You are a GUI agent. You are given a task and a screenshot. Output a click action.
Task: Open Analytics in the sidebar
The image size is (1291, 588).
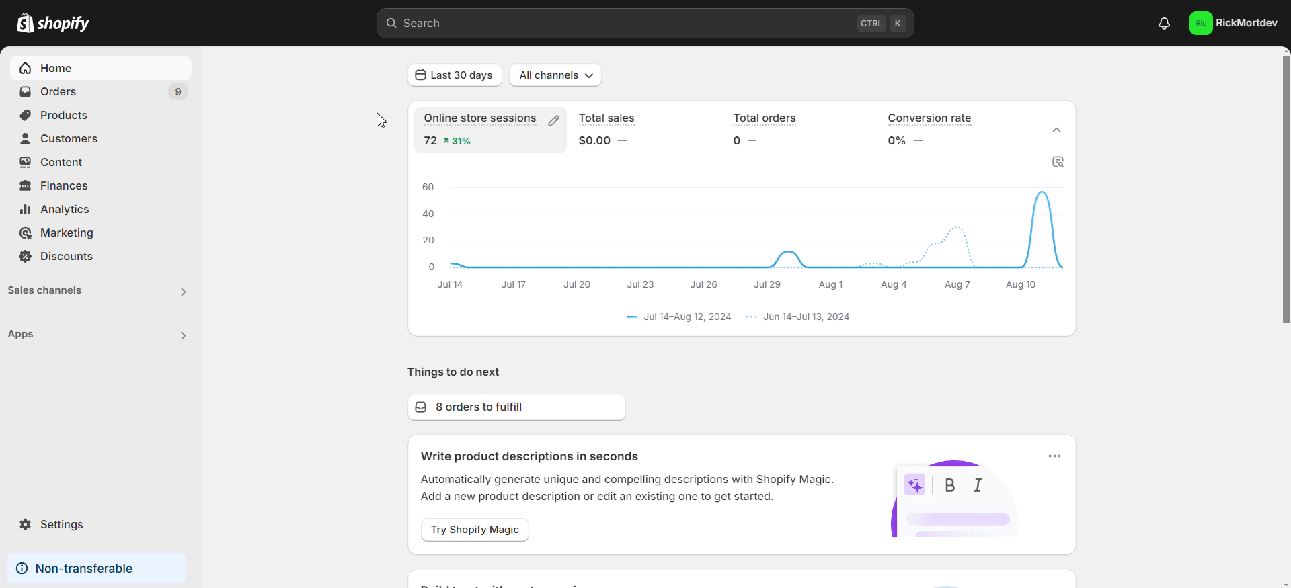tap(101, 209)
